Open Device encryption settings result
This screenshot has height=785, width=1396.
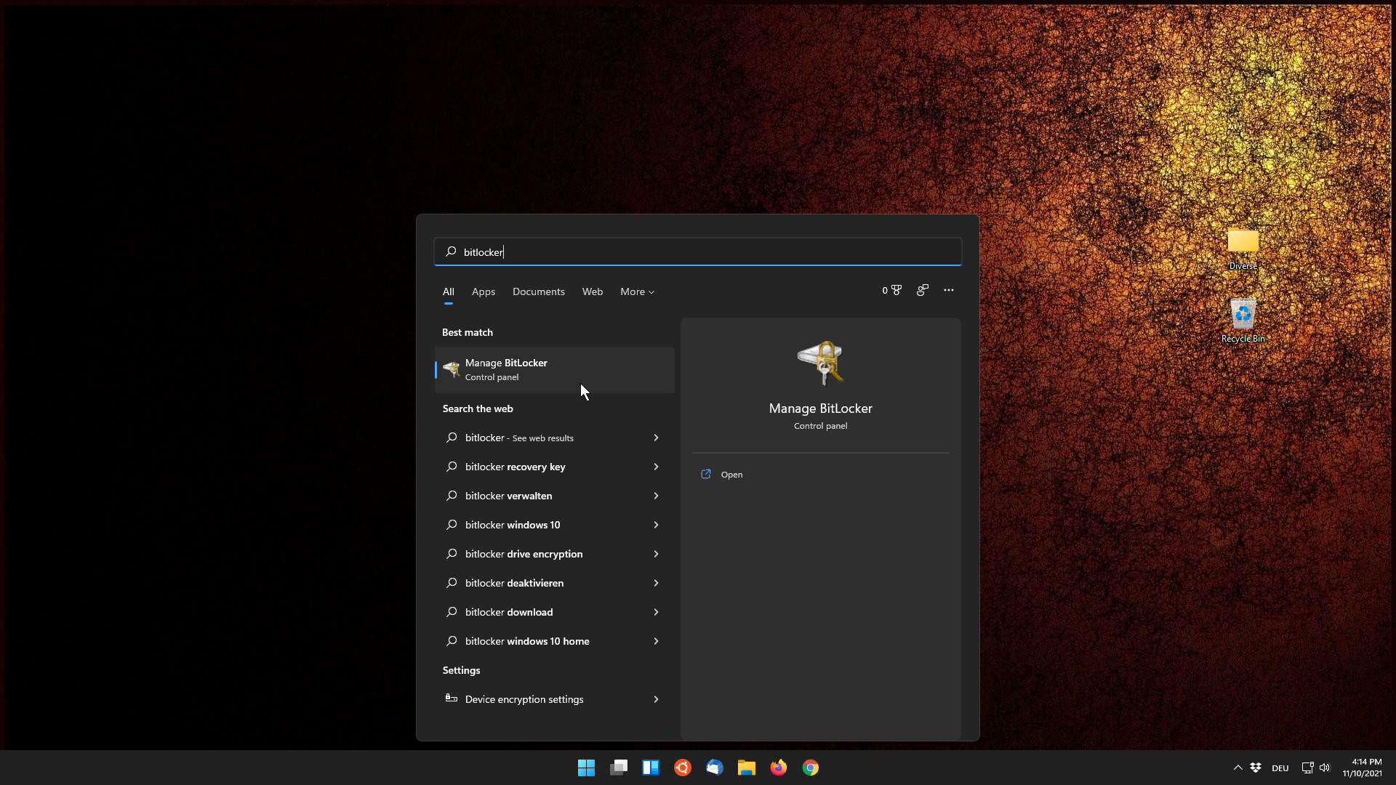555,699
